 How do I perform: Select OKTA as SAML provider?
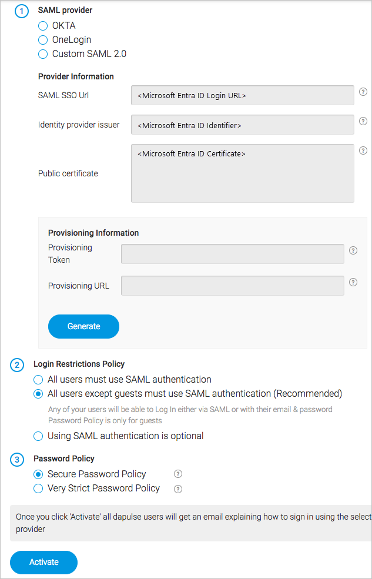pos(42,25)
